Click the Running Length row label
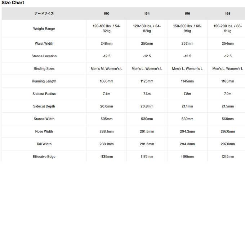This screenshot has height=245, width=245. pyautogui.click(x=44, y=81)
